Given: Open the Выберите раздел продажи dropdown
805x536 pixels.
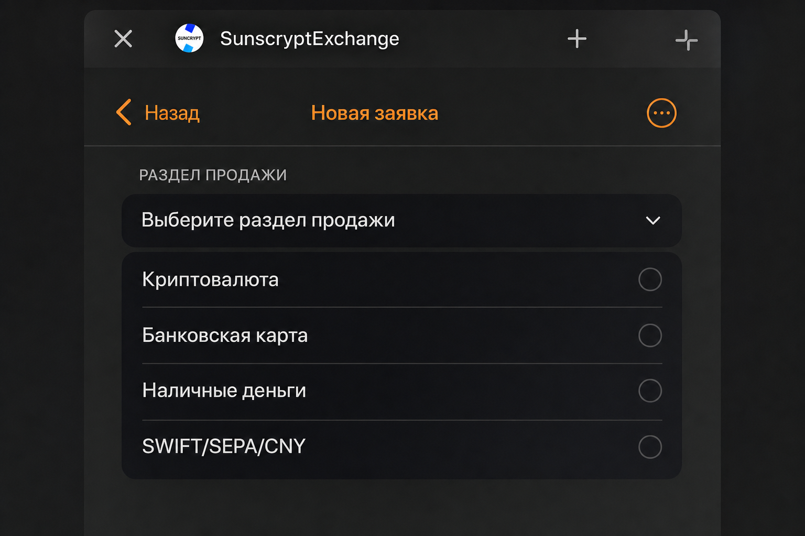Looking at the screenshot, I should pos(401,220).
